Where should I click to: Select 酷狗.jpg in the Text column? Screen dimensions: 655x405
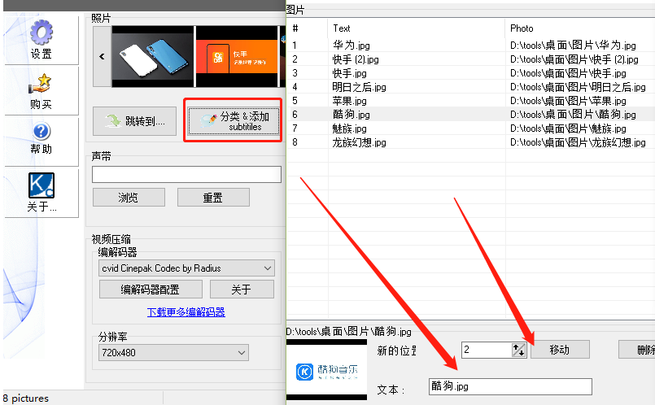[x=352, y=115]
